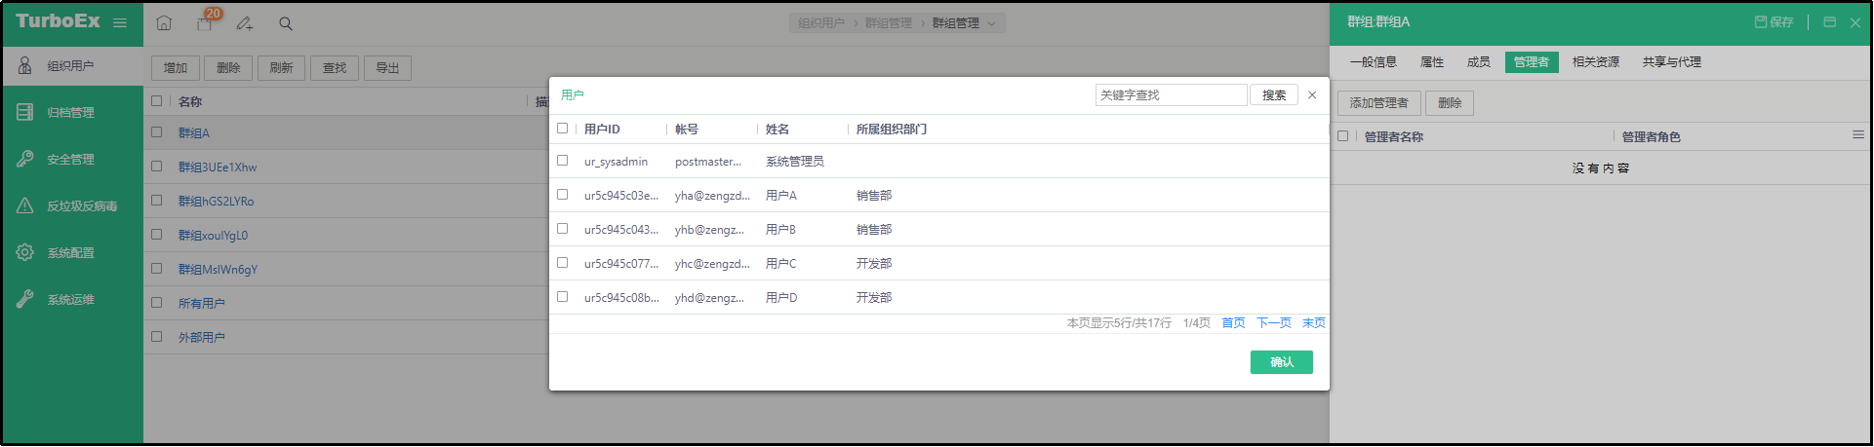Expand the 群组管理 breadcrumb dropdown

point(991,23)
